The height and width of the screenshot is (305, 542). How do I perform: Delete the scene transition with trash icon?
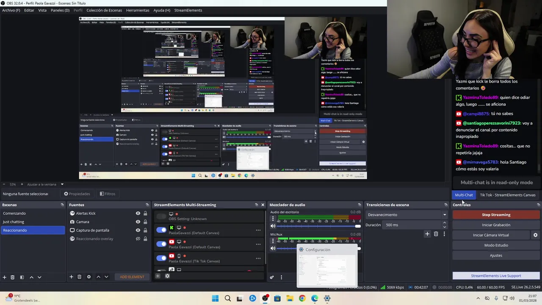coord(436,234)
